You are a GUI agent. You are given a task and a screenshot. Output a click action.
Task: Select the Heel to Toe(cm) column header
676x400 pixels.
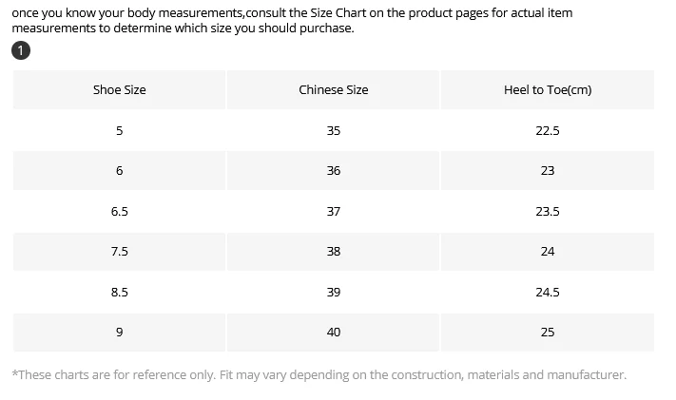click(x=548, y=89)
